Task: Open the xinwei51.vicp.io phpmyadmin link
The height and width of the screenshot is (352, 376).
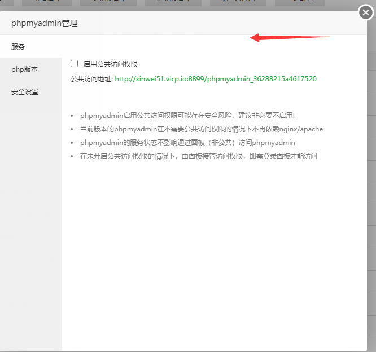Action: coord(216,79)
